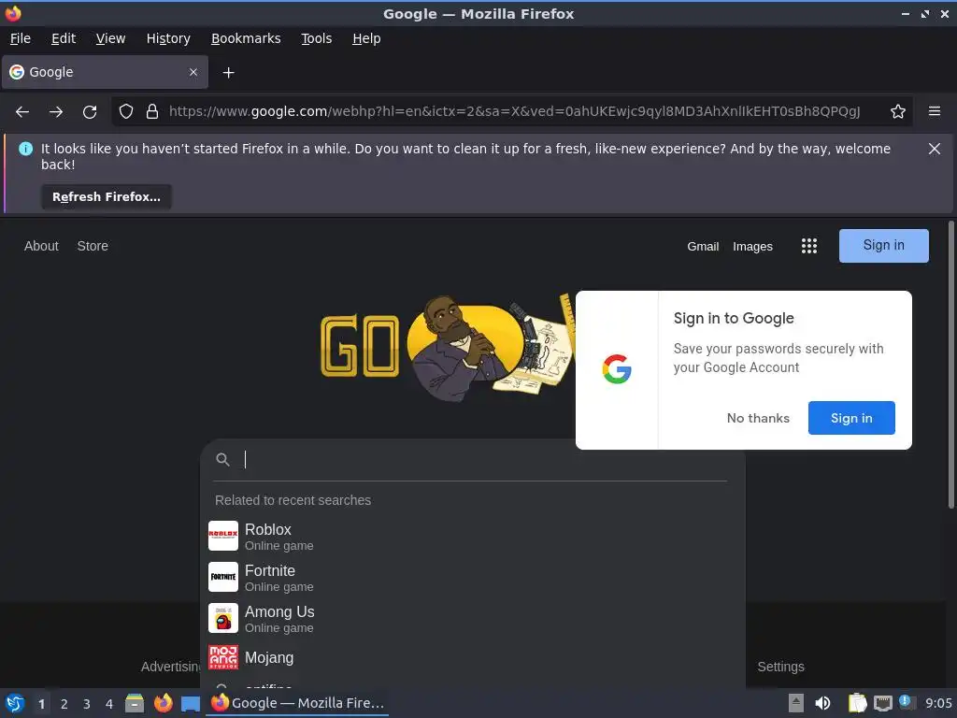Go back using the browser back arrow
This screenshot has width=957, height=718.
22,112
